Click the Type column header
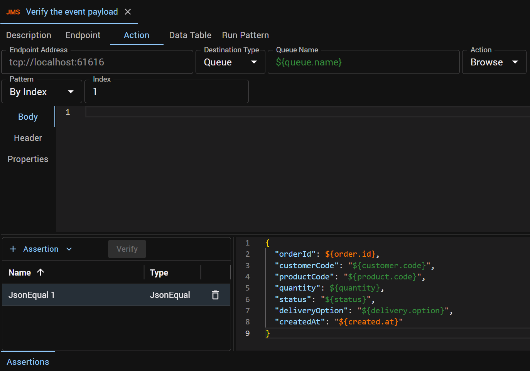The height and width of the screenshot is (371, 530). [159, 272]
